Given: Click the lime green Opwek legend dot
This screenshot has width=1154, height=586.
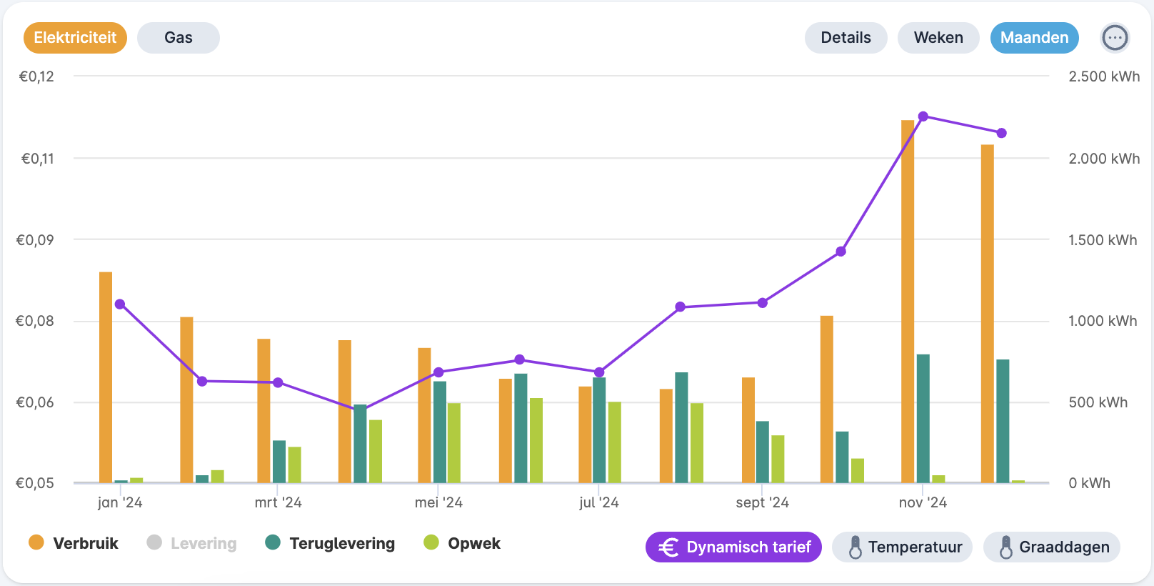Looking at the screenshot, I should (431, 542).
